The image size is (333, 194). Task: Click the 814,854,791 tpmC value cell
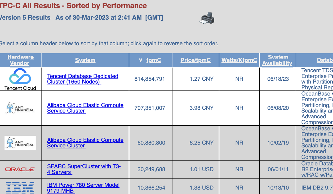tap(150, 79)
